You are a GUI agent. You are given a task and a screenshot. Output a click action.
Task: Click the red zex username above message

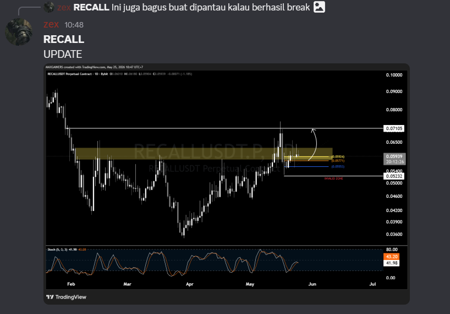(x=51, y=24)
